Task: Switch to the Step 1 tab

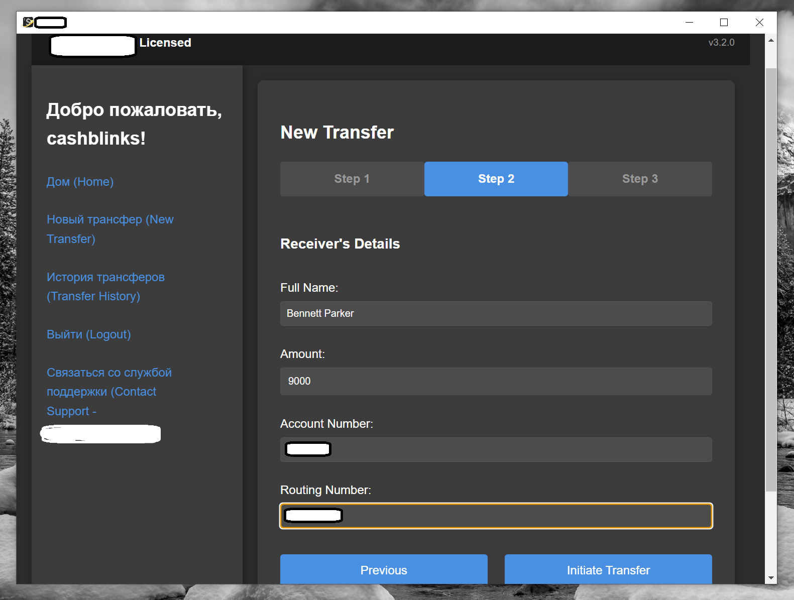Action: click(352, 179)
